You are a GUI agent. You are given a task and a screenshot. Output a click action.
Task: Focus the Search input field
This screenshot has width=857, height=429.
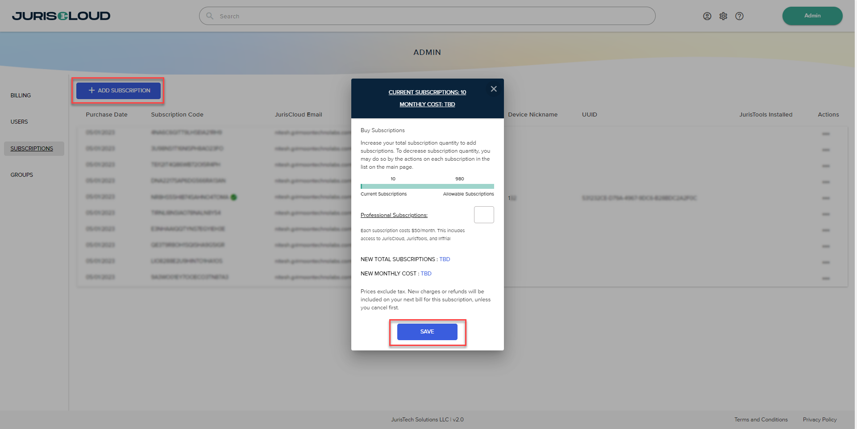pyautogui.click(x=427, y=16)
